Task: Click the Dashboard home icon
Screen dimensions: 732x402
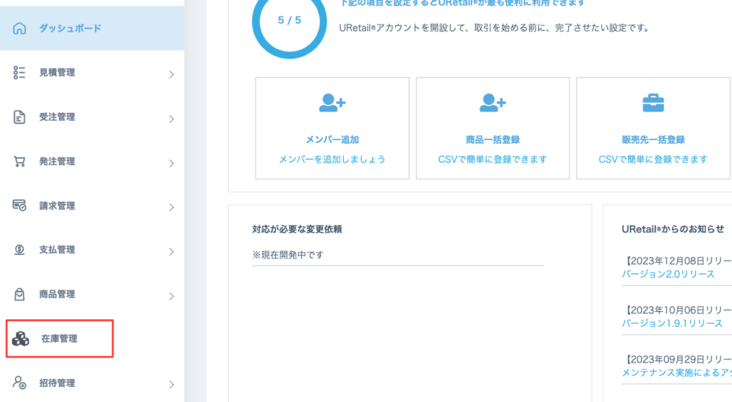Action: (x=20, y=29)
